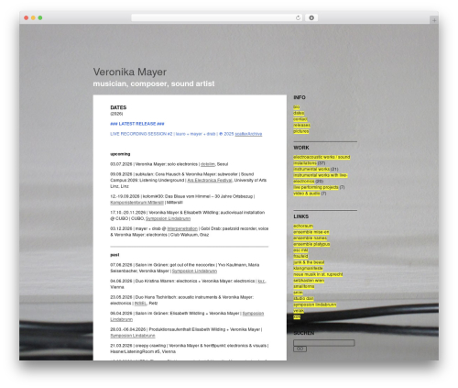Open the contact link under INFO
The height and width of the screenshot is (388, 458).
pyautogui.click(x=300, y=119)
